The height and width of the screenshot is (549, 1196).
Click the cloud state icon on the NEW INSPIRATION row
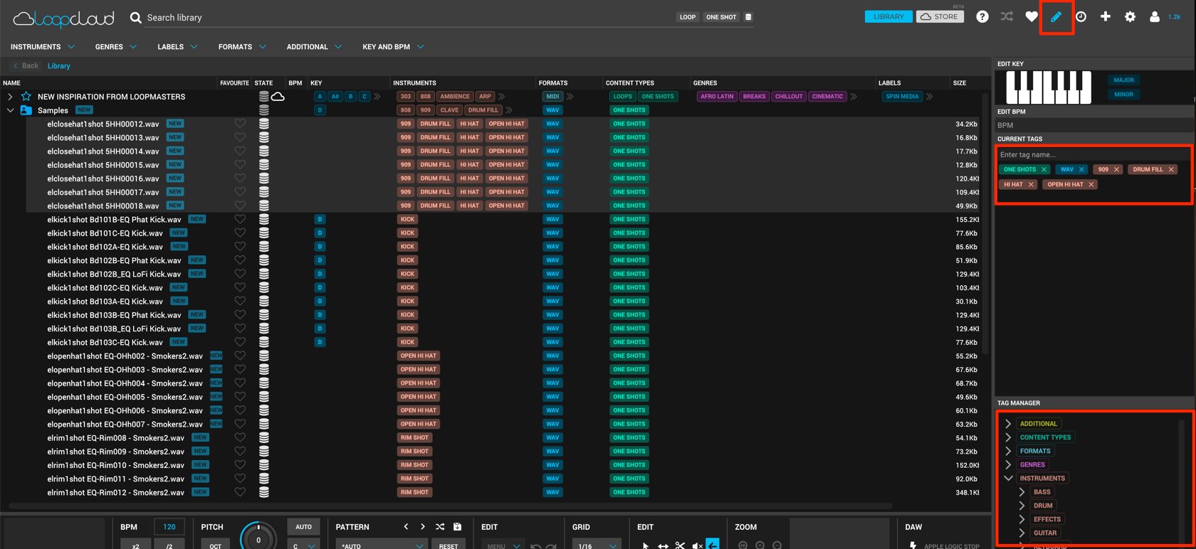[x=278, y=96]
